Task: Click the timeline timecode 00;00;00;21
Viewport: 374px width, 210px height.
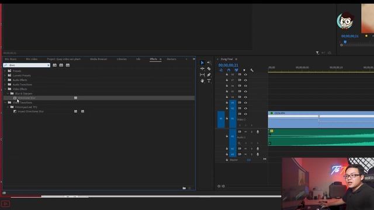Action: 228,65
